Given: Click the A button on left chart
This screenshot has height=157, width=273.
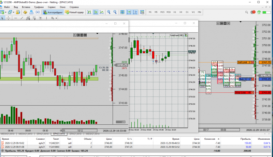Looking at the screenshot, I should tap(75, 35).
